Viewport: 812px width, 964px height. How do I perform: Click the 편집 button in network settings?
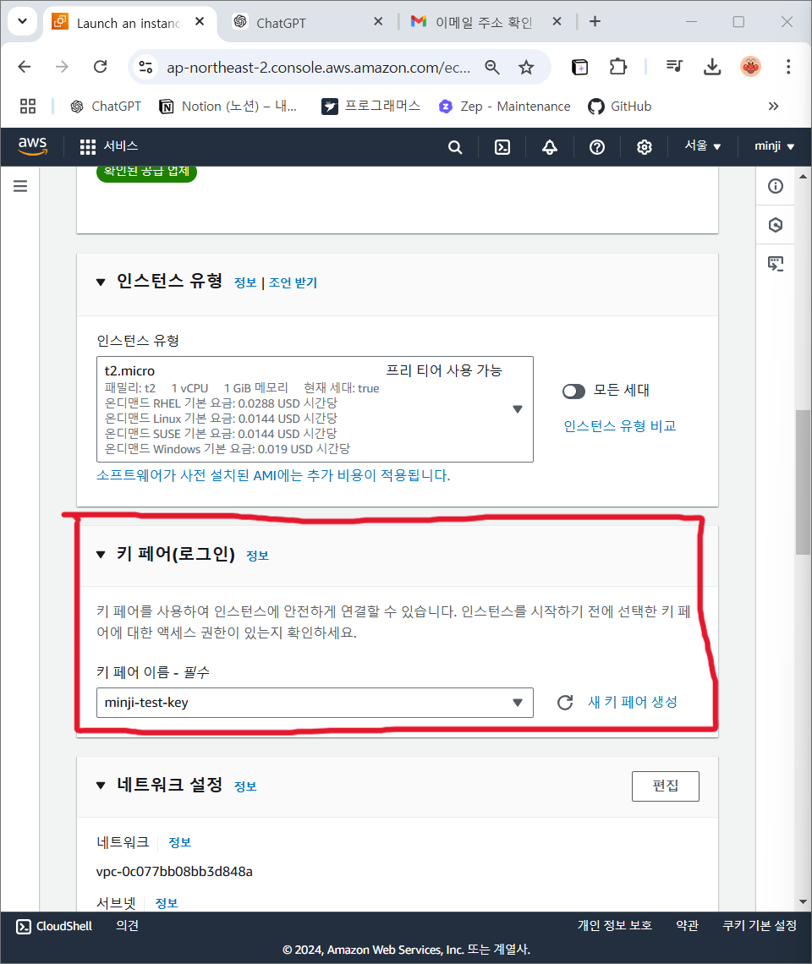pyautogui.click(x=665, y=786)
